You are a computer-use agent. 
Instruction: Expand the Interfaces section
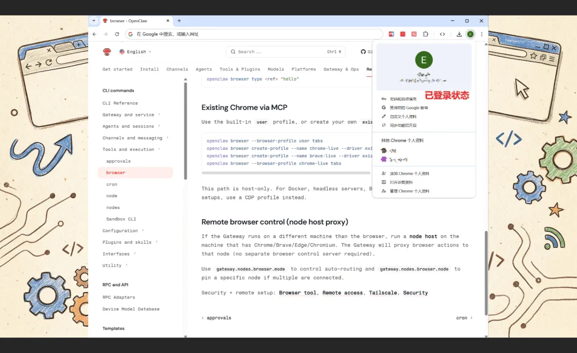119,254
